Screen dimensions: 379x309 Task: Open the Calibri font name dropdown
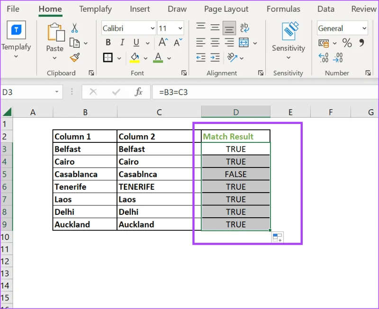(153, 28)
